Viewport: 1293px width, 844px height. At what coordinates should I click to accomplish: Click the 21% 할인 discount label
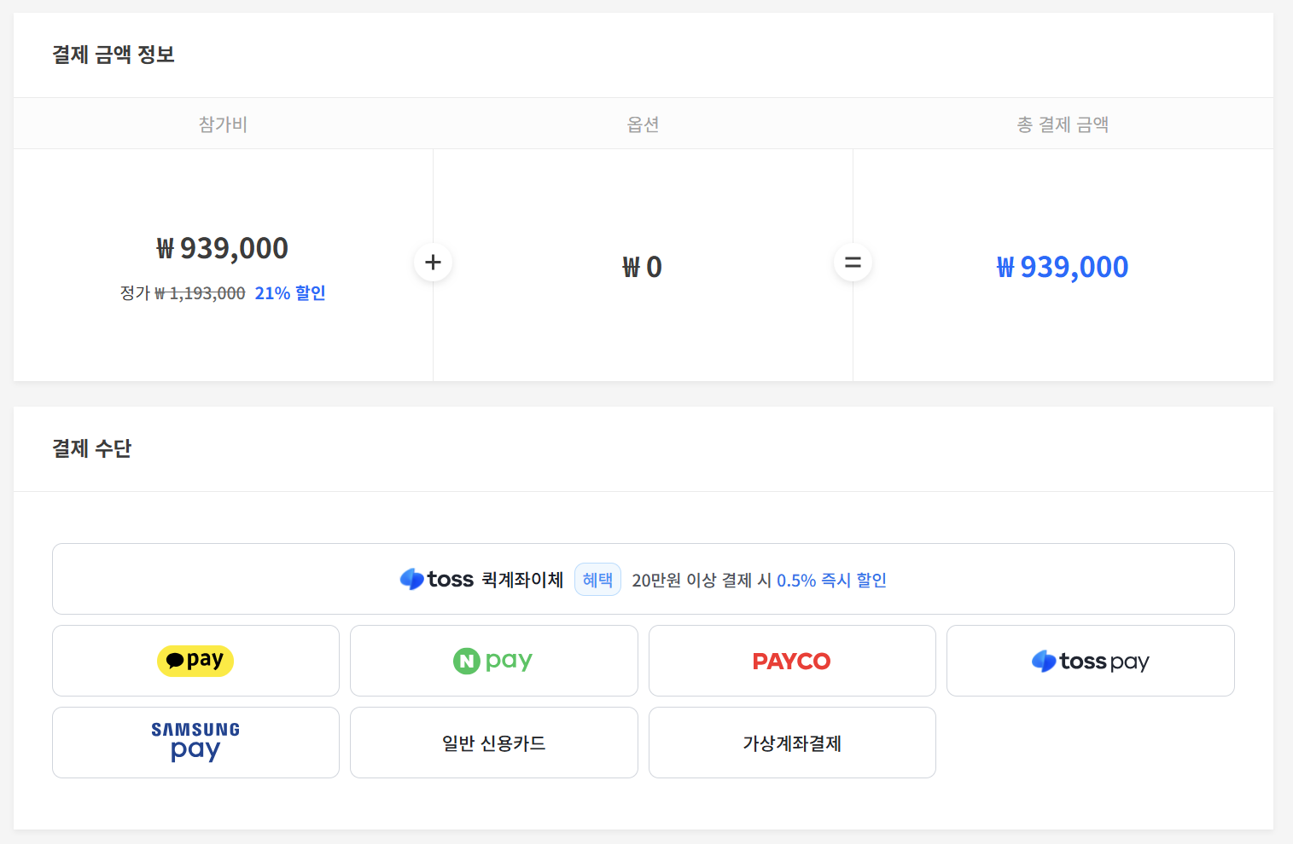click(x=290, y=293)
